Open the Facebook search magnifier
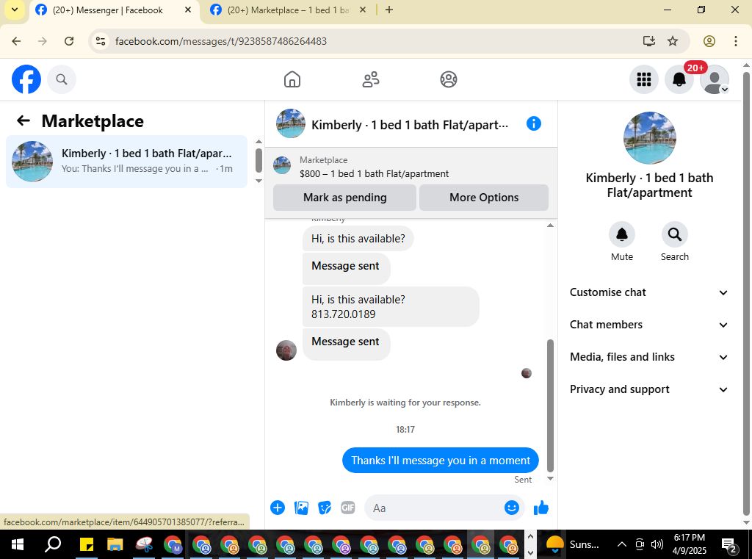This screenshot has width=752, height=559. (62, 79)
